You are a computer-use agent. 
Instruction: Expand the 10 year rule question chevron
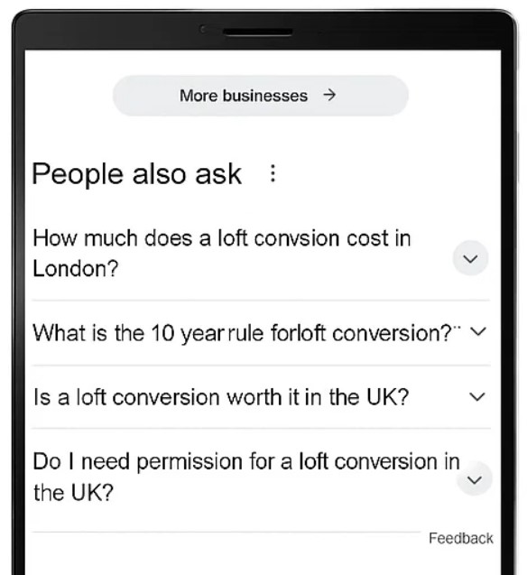[x=478, y=331]
